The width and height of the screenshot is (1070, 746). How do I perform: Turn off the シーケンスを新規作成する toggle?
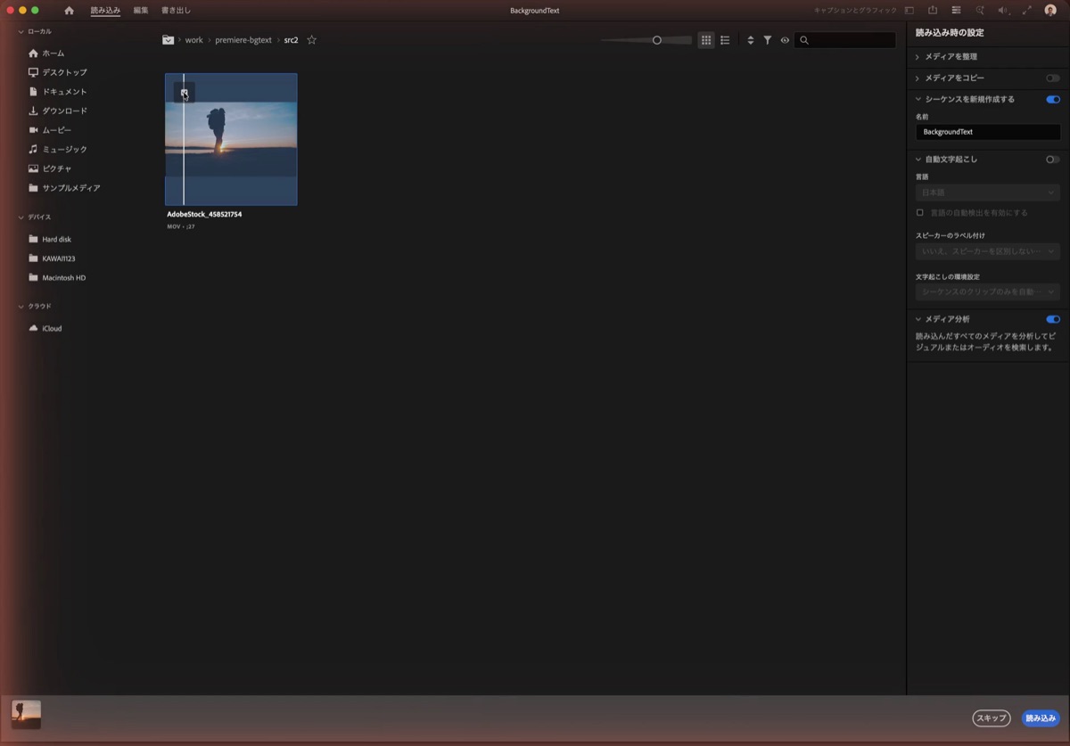[1053, 100]
